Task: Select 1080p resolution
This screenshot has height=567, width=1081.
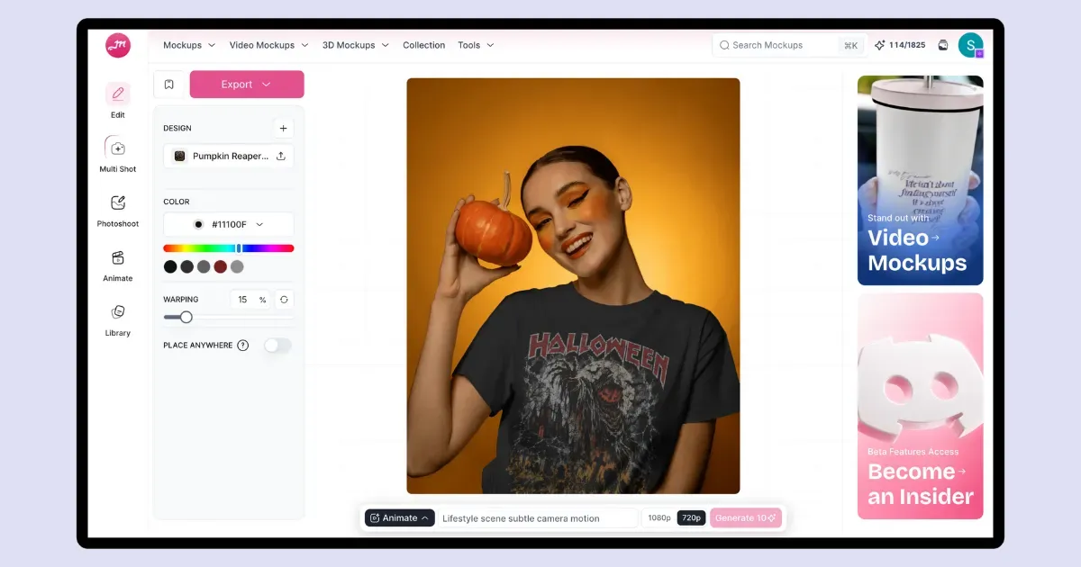Action: (659, 517)
